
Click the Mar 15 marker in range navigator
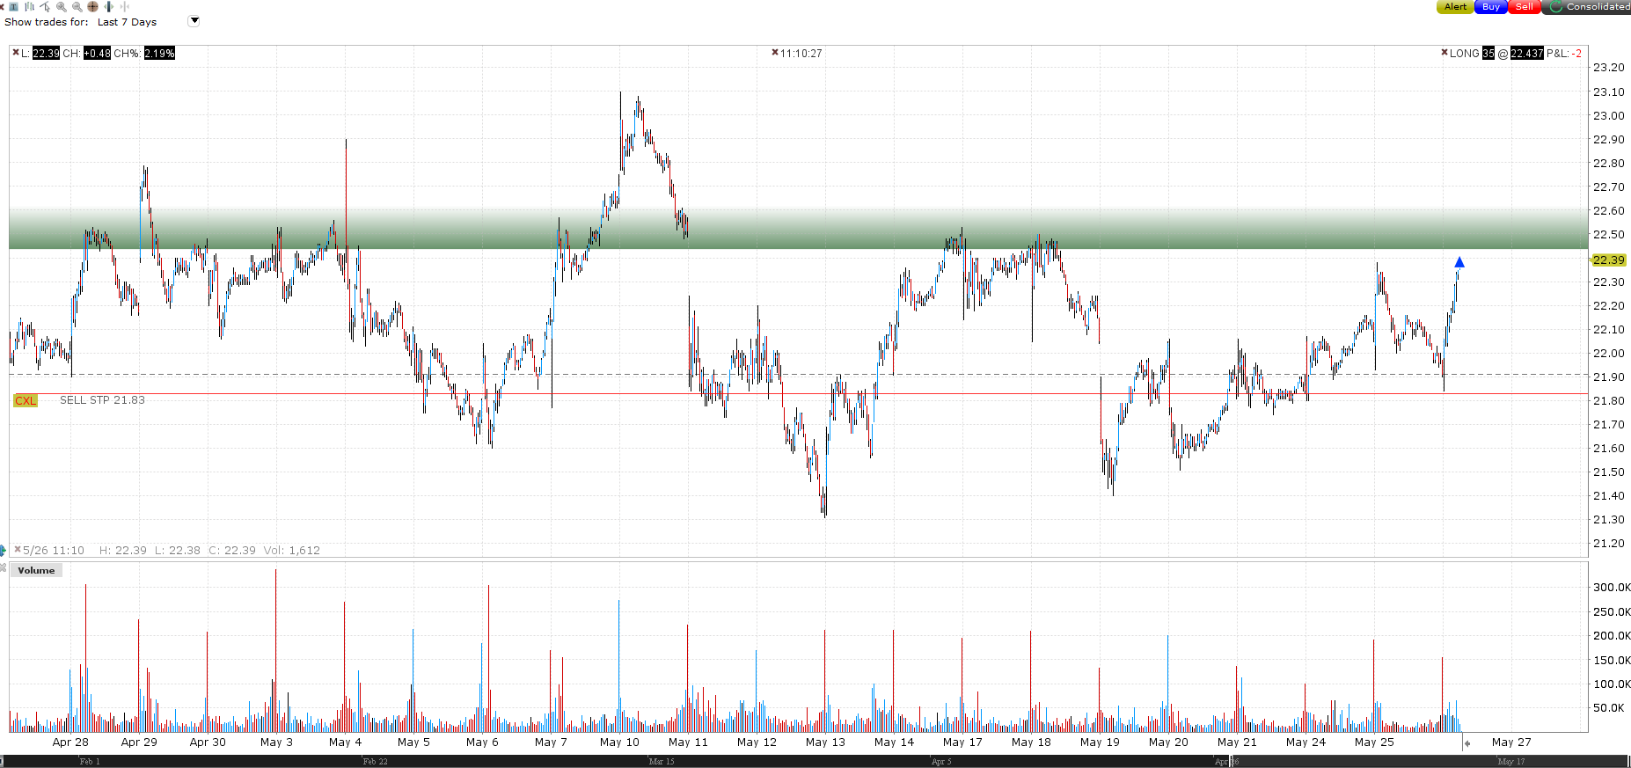coord(662,762)
